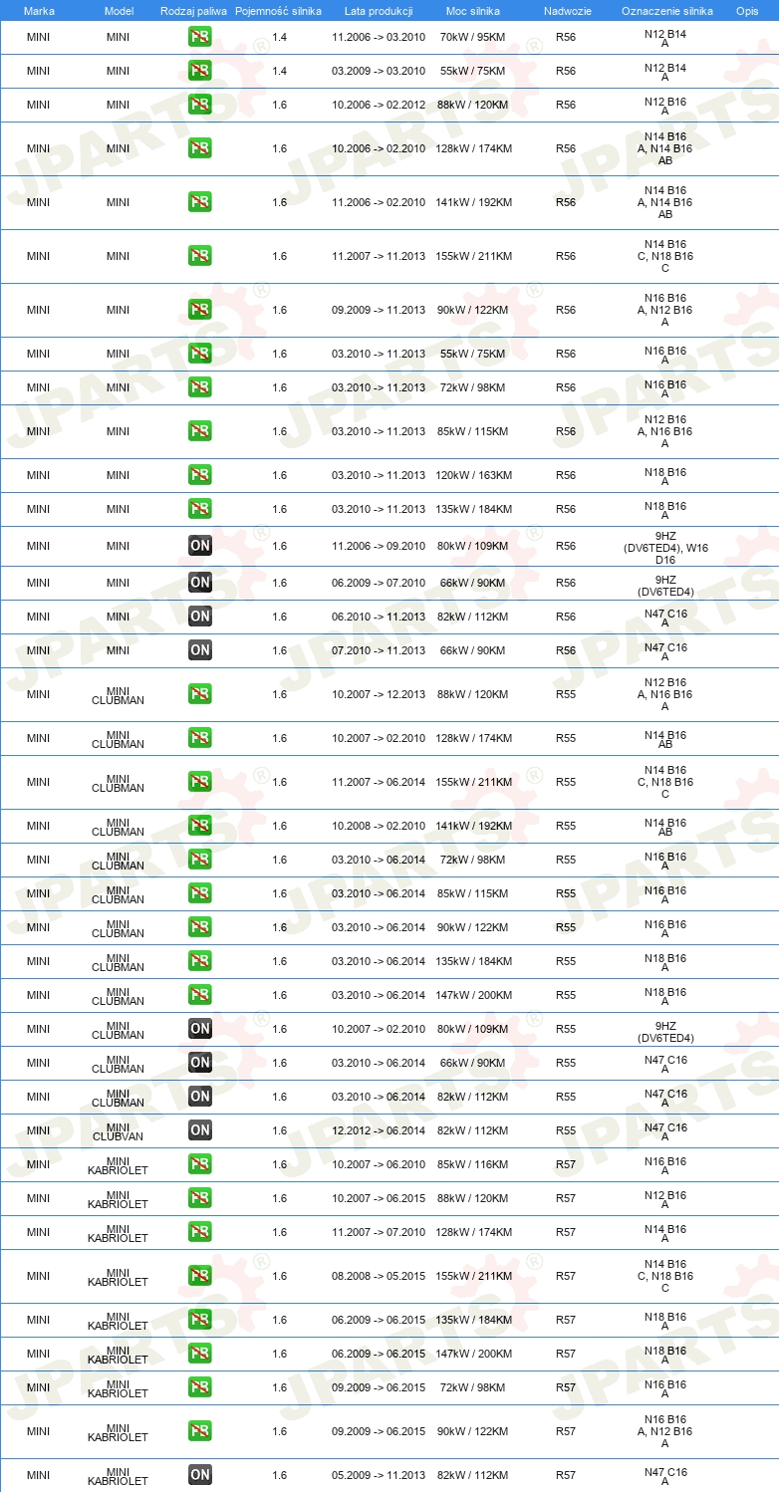The width and height of the screenshot is (779, 1492).
Task: Select the PB icon in Kabriolet 10.2007 -> 06.2015 row
Action: click(x=199, y=1198)
